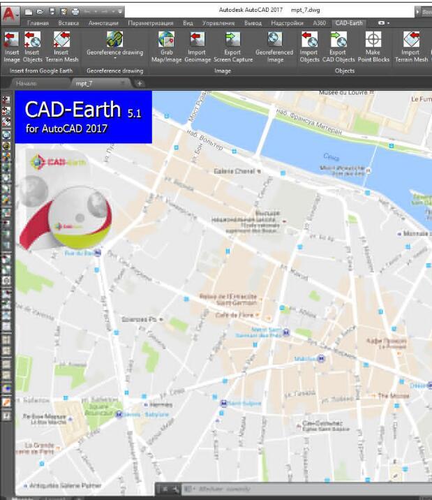Click the command line close (X) button
The image size is (432, 500).
pos(165,489)
